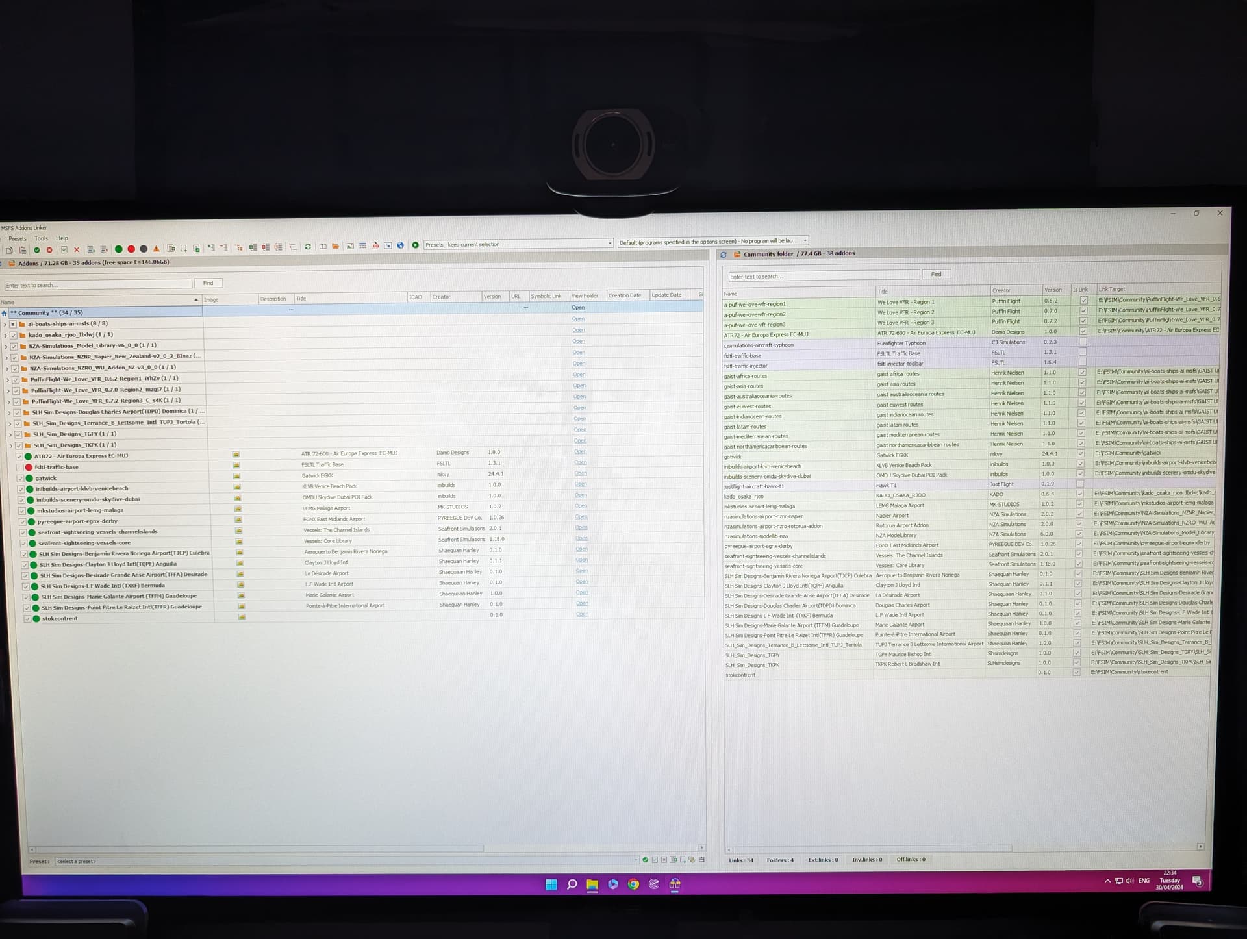
Task: Expand the ai-boats-ships-ai-msfs folder
Action: (5, 325)
